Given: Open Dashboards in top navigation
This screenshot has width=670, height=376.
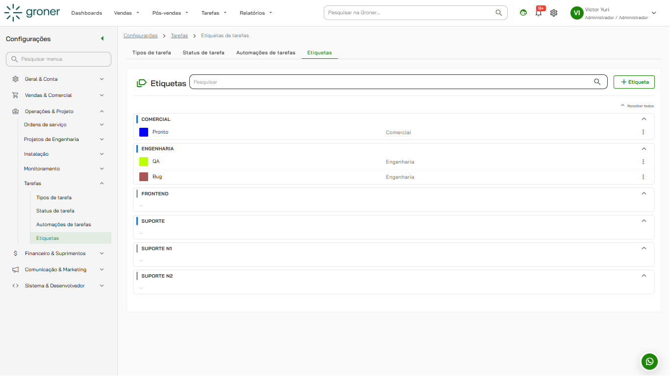Looking at the screenshot, I should (86, 13).
